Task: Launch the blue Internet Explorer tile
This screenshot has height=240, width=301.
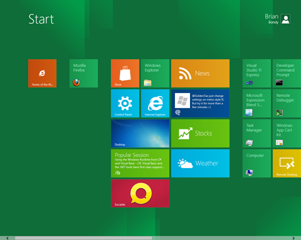Action: point(155,103)
